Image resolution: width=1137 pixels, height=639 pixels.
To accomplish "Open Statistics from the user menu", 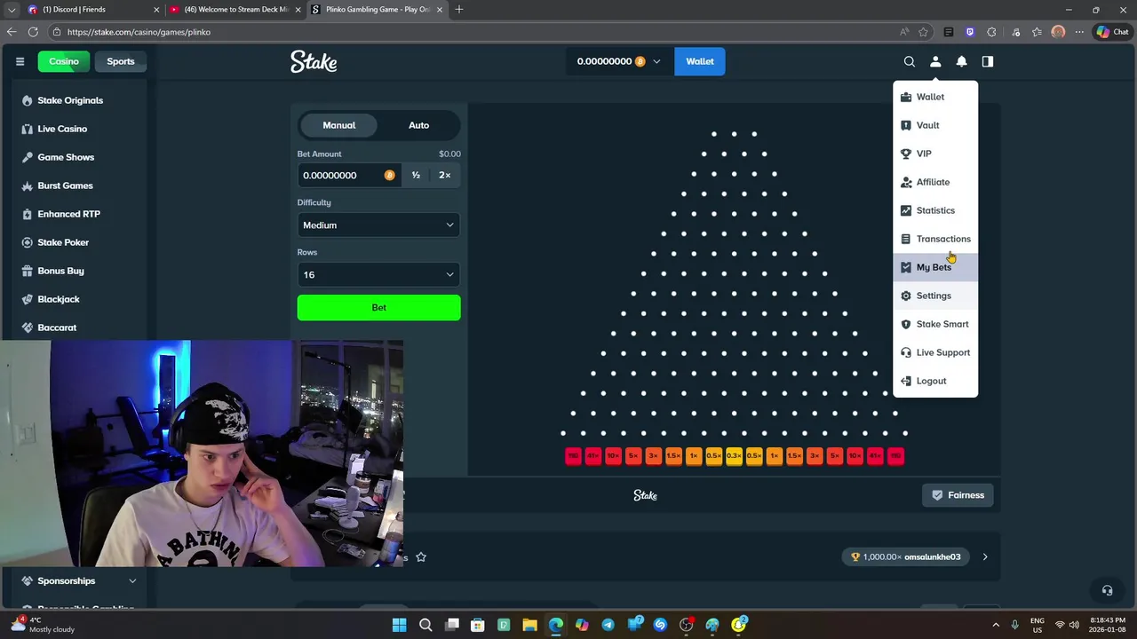I will [x=935, y=210].
